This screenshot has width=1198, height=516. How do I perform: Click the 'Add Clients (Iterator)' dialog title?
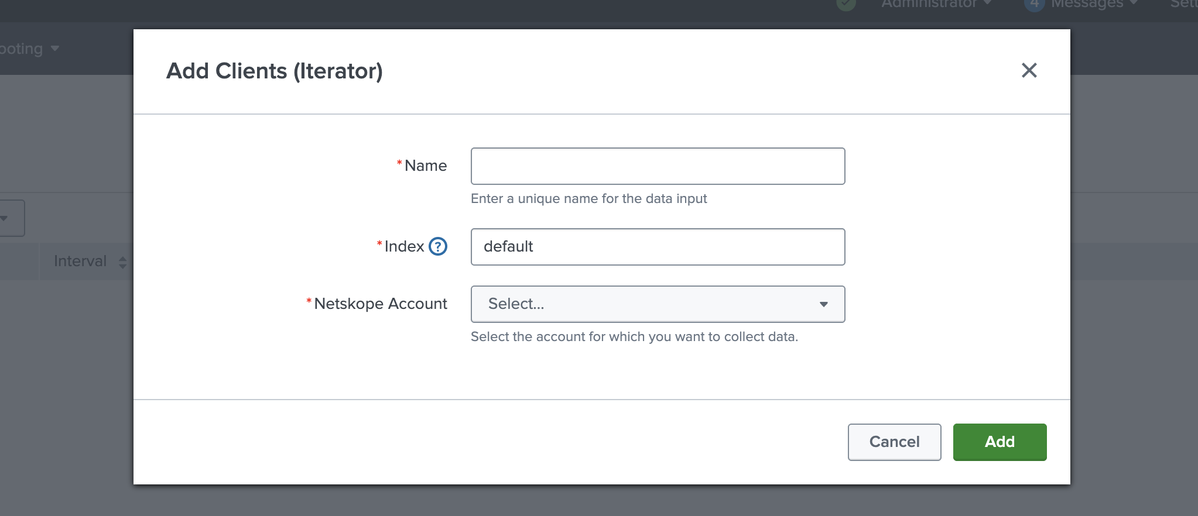[x=275, y=71]
